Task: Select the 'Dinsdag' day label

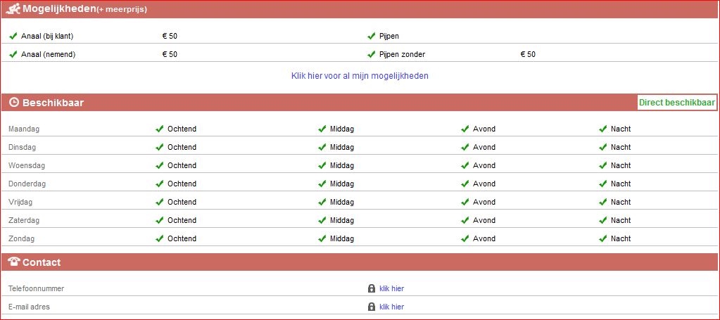Action: click(x=22, y=148)
